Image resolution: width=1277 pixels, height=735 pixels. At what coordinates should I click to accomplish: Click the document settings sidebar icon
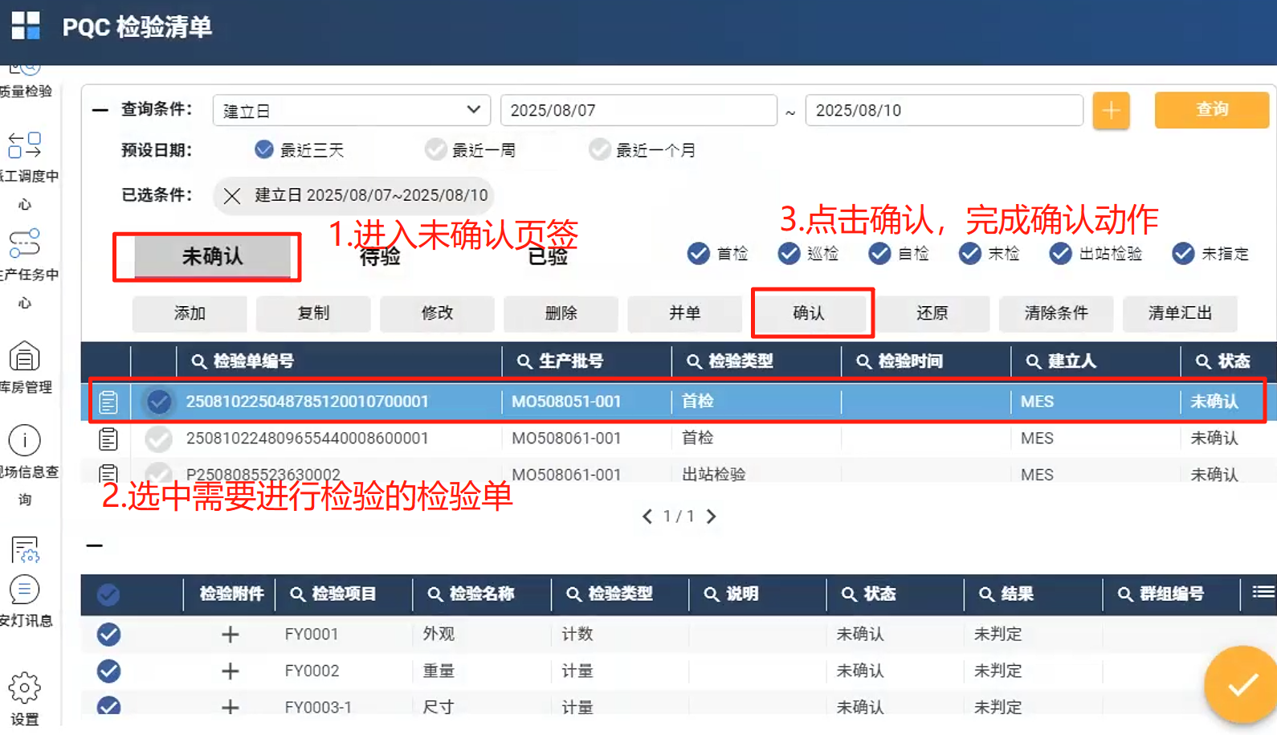click(25, 549)
